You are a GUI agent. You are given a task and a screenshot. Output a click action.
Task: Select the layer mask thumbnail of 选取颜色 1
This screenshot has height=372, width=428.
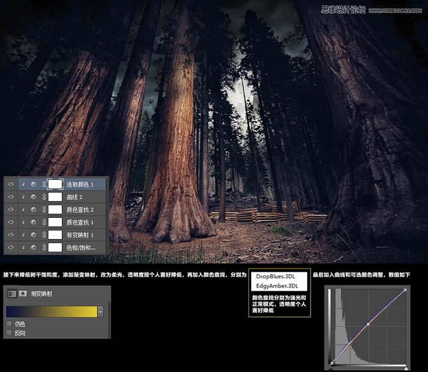(55, 184)
